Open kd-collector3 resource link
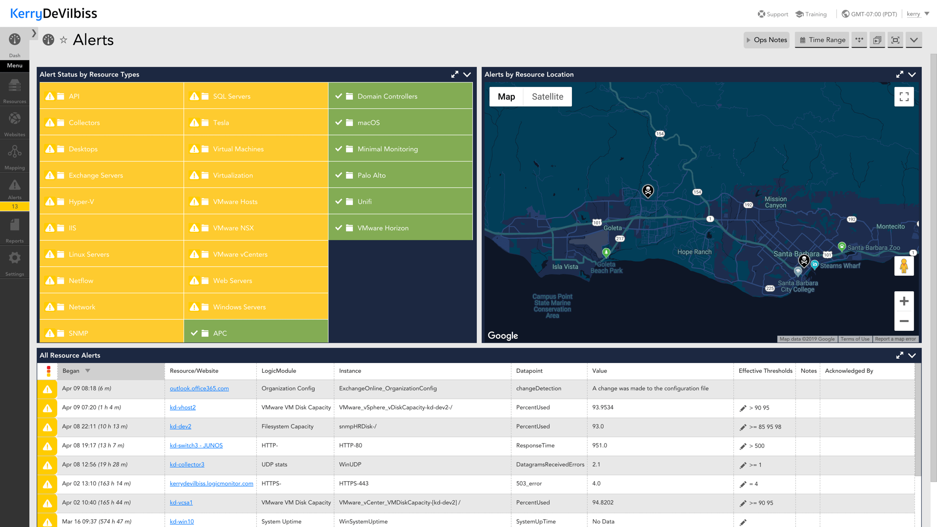The image size is (937, 527). pyautogui.click(x=187, y=465)
